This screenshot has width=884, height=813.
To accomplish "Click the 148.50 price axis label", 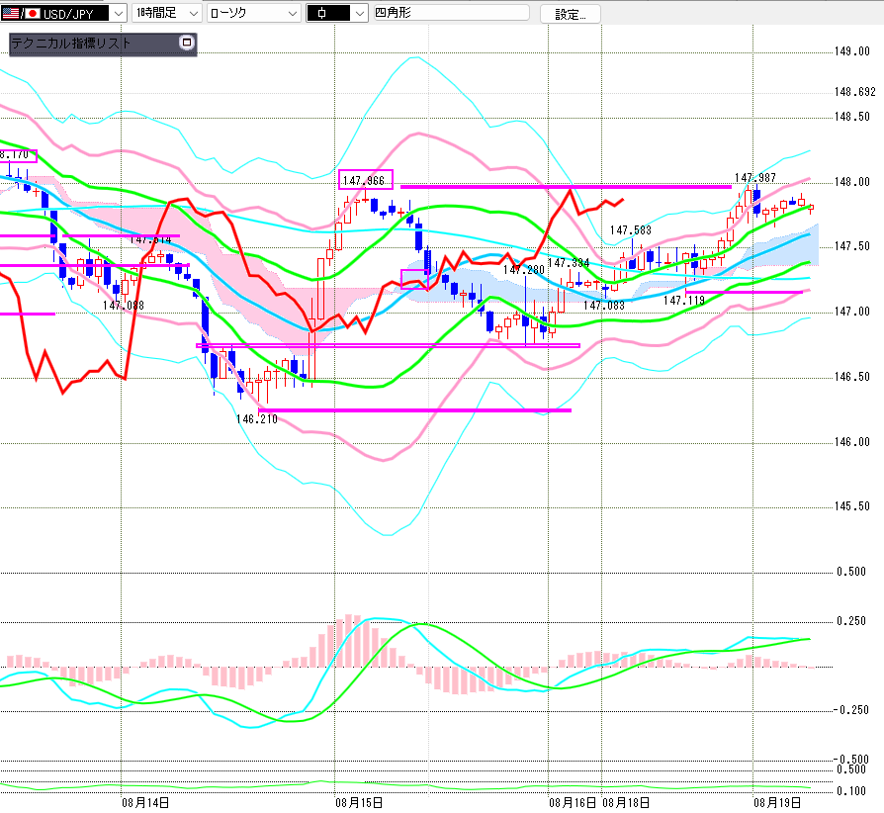I will (852, 117).
